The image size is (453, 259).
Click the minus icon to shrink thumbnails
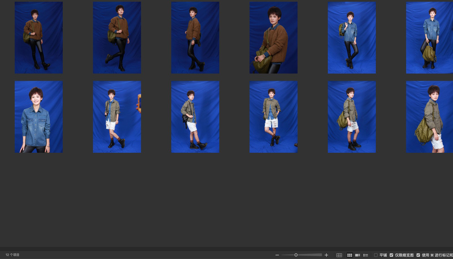pyautogui.click(x=277, y=255)
